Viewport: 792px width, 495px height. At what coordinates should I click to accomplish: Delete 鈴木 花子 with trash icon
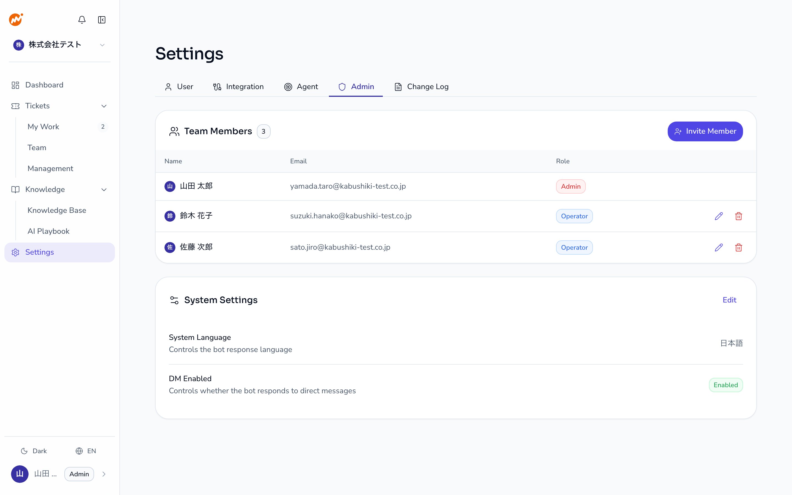point(739,216)
